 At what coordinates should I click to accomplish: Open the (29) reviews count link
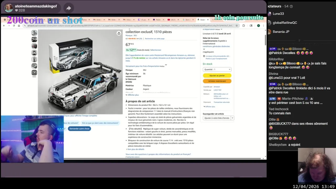140,39
